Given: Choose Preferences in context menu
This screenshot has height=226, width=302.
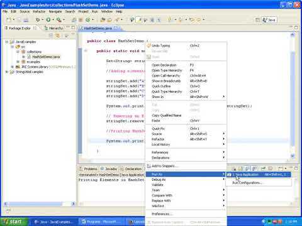Looking at the screenshot, I should (x=186, y=214).
